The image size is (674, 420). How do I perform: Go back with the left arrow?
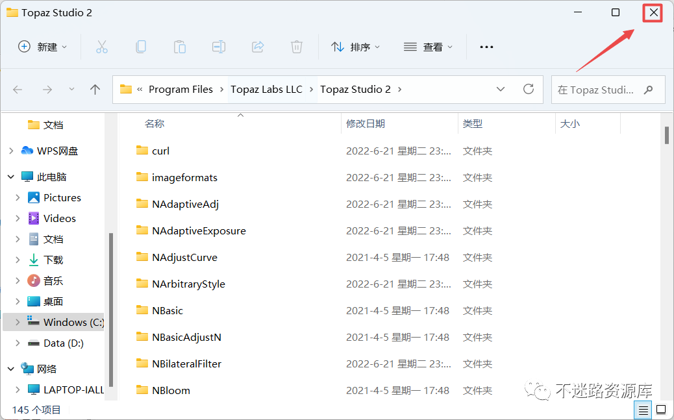point(18,90)
